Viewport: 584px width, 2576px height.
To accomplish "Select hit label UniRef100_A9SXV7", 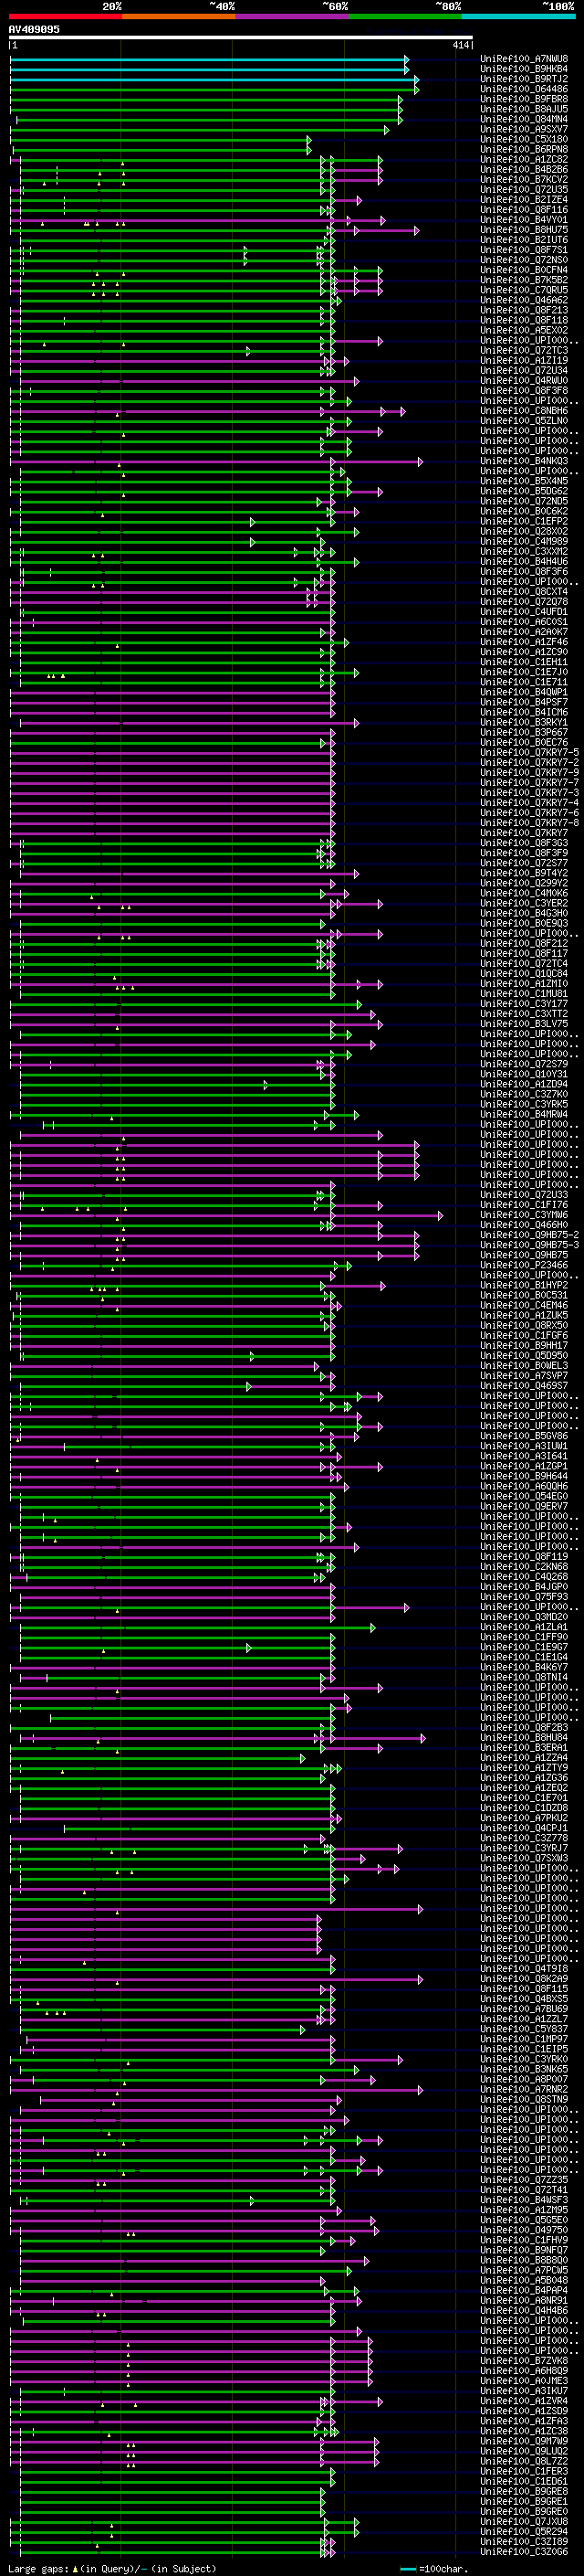I will coord(523,129).
